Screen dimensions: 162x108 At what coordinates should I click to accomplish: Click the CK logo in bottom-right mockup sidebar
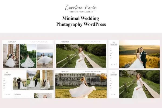[x=114, y=73]
